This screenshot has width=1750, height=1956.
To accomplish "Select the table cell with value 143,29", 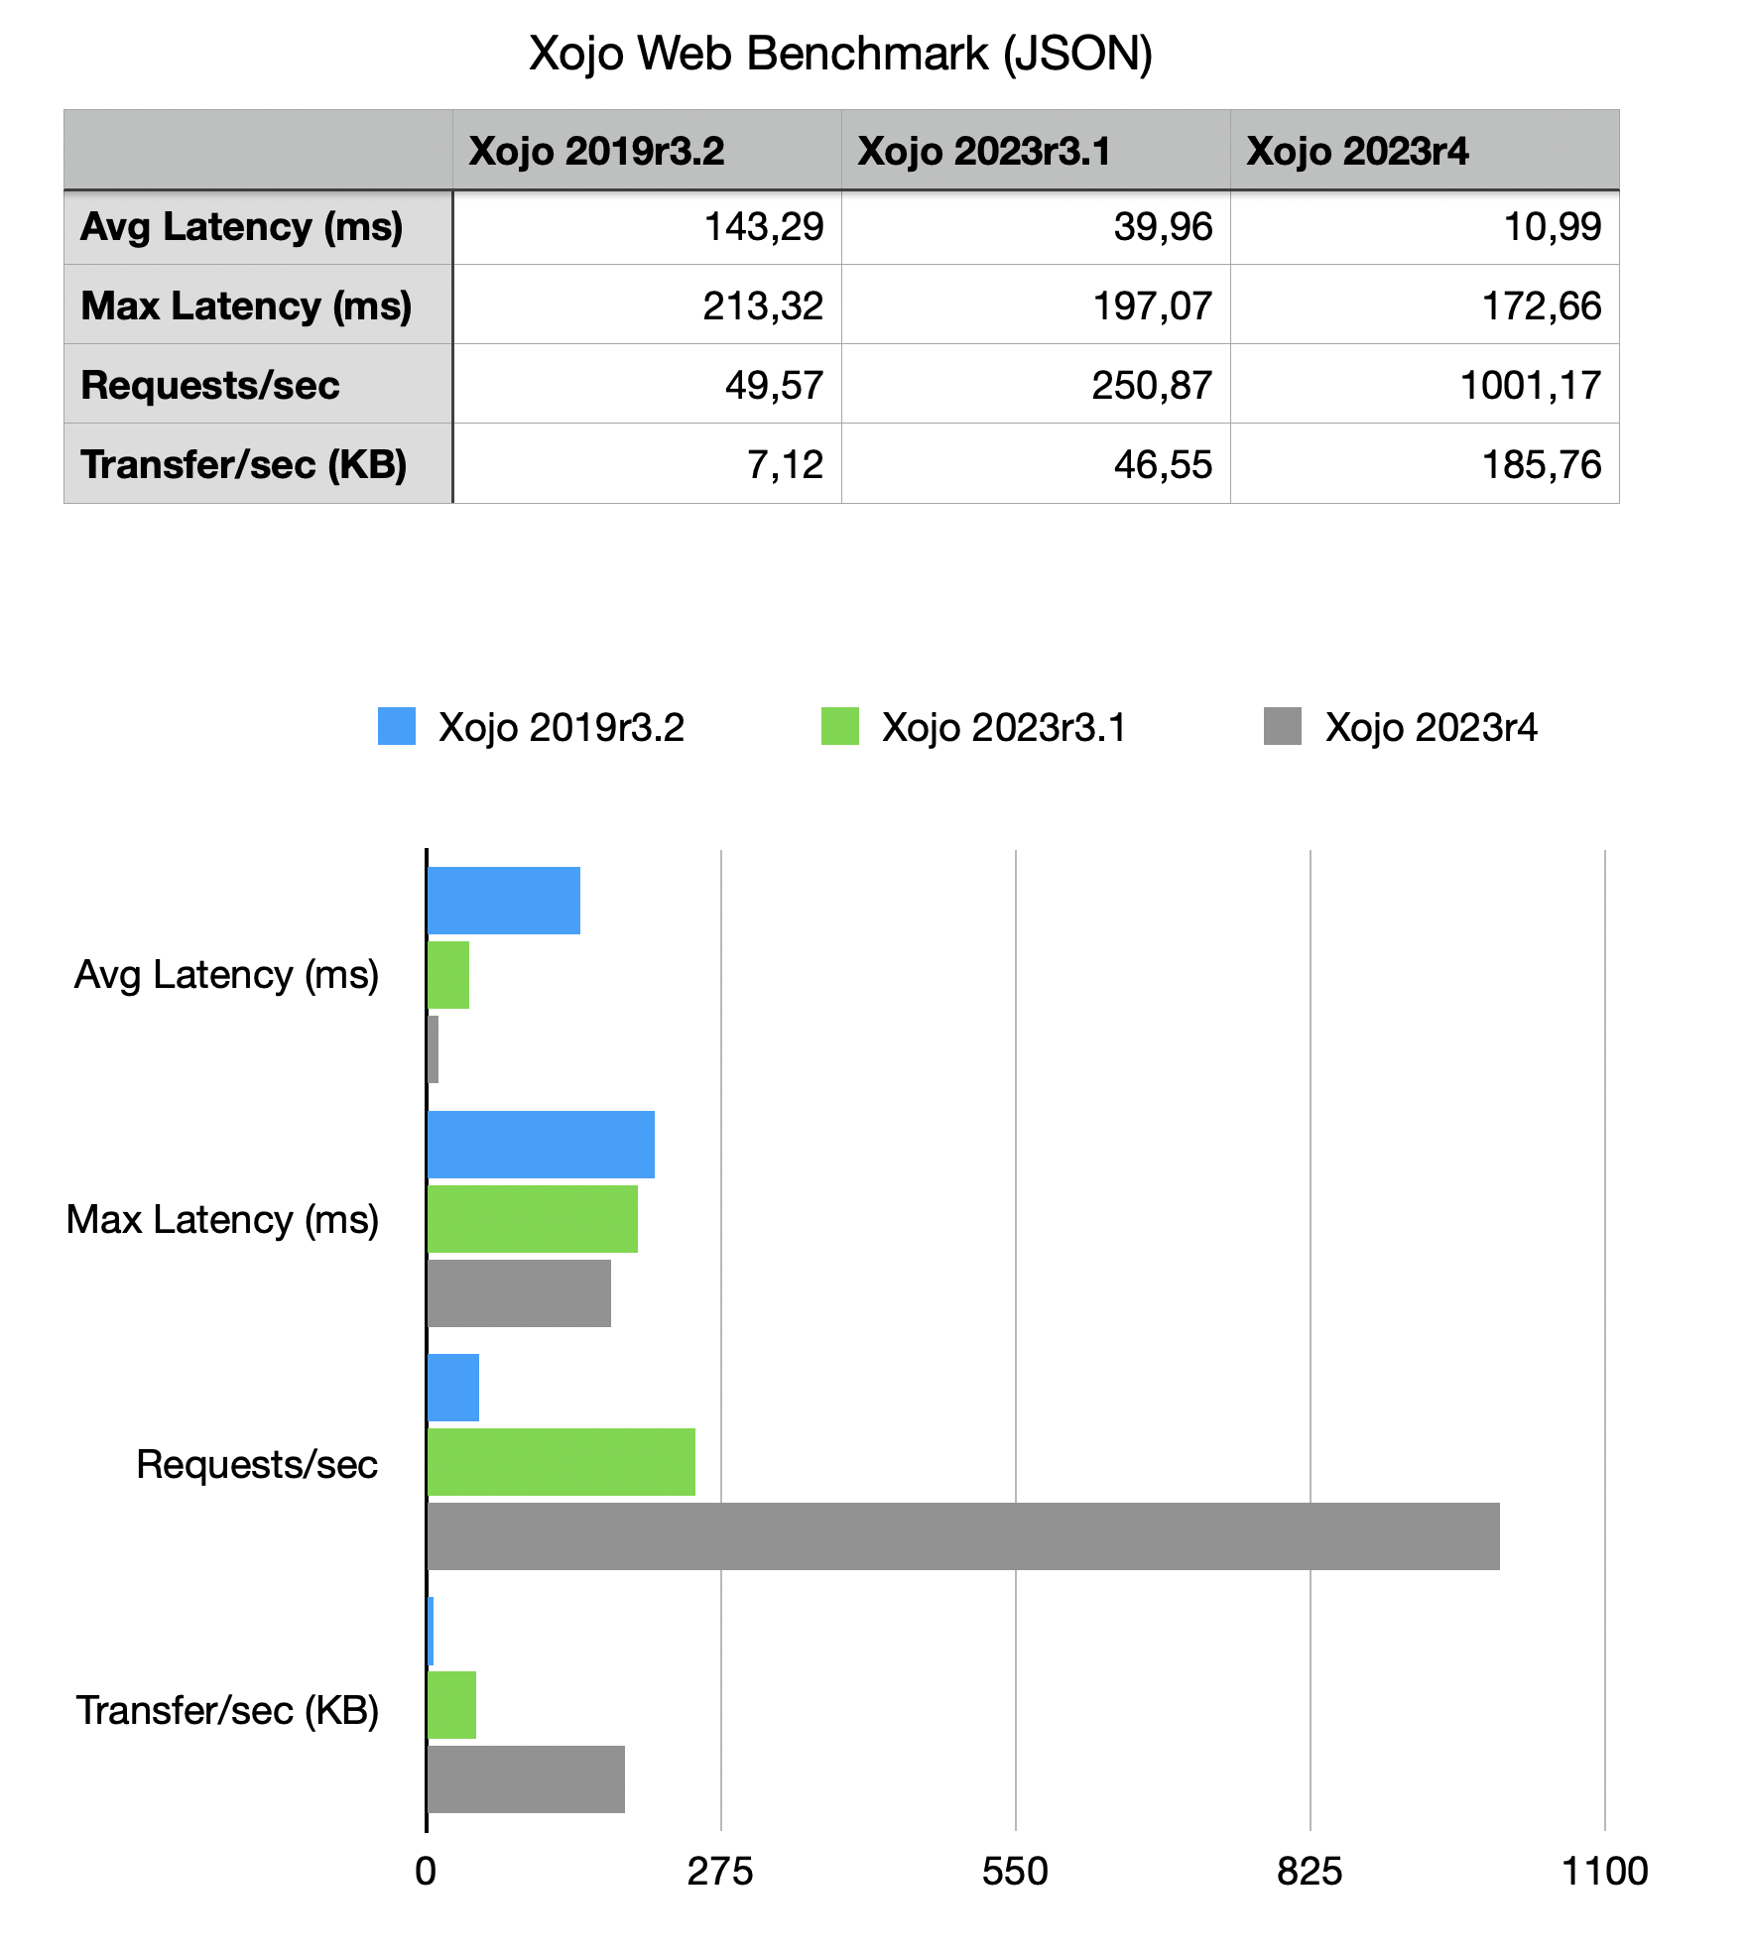I will tap(647, 227).
